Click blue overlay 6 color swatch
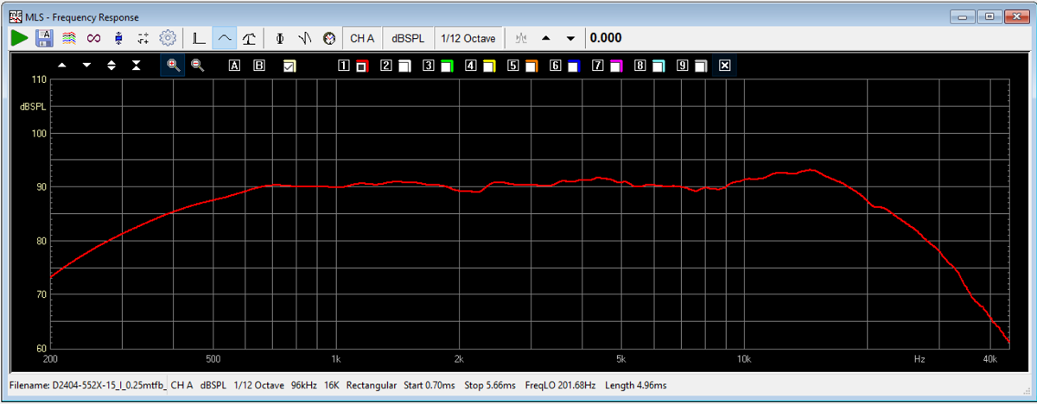 (x=574, y=66)
